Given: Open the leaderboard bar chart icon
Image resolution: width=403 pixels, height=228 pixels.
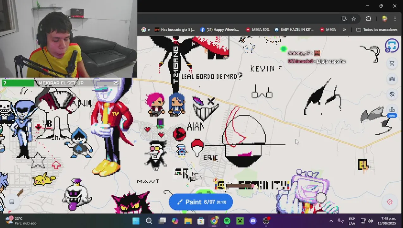Looking at the screenshot, I should click(x=392, y=110).
